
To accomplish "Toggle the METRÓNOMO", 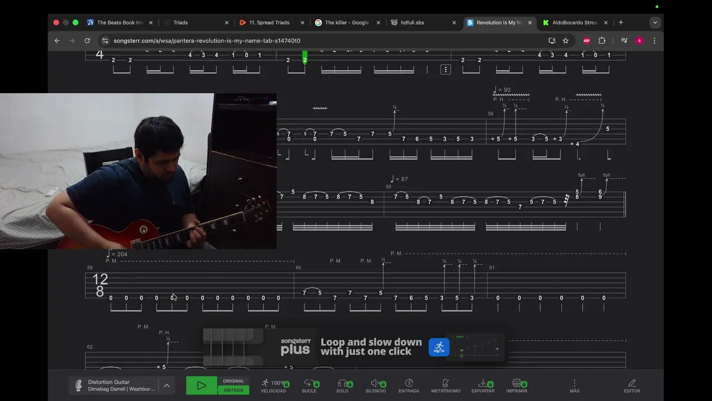I will tap(446, 386).
